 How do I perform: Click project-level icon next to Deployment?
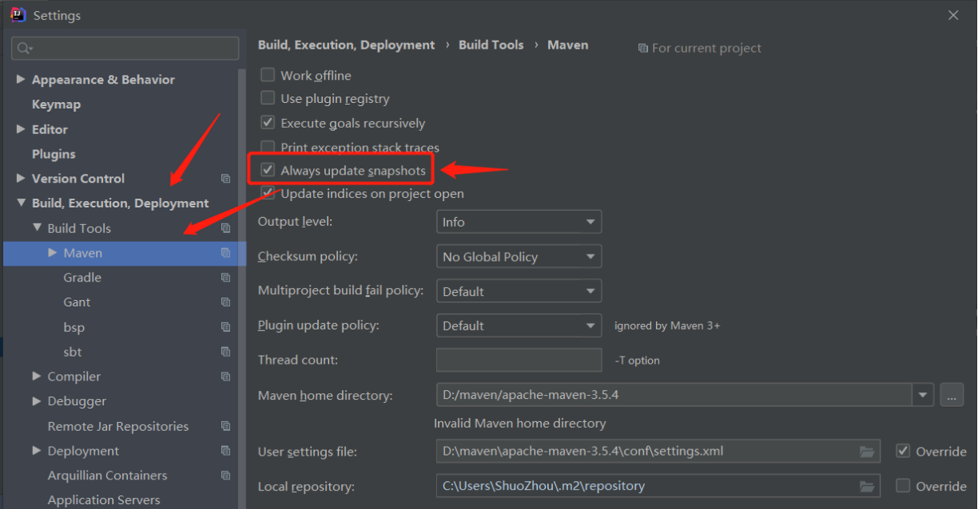pos(225,451)
